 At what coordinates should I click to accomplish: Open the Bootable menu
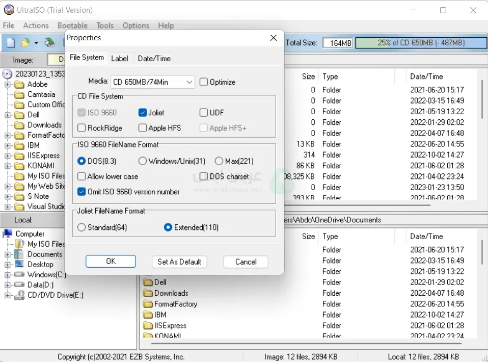(x=72, y=25)
